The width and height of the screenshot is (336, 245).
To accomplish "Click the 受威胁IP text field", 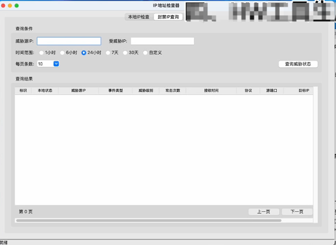I will 163,41.
